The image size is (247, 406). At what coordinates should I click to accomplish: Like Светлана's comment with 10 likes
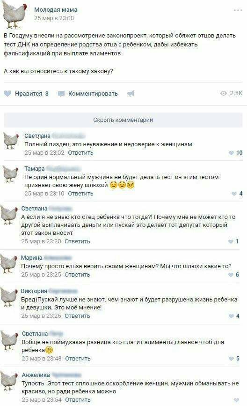231,153
